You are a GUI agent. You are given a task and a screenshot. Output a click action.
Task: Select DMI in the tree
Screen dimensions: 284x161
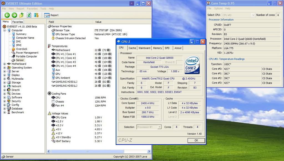[18, 42]
